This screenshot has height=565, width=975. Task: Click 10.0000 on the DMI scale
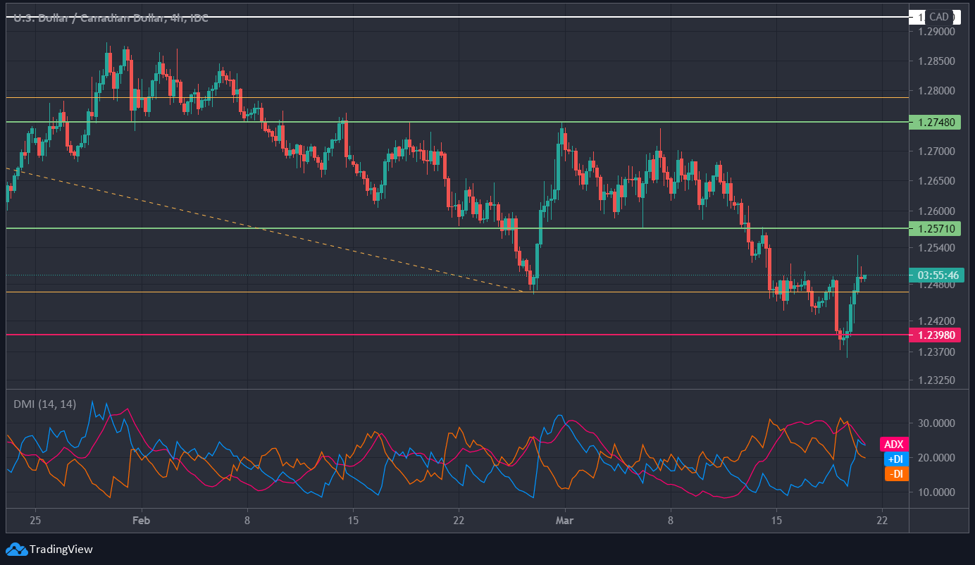coord(936,492)
